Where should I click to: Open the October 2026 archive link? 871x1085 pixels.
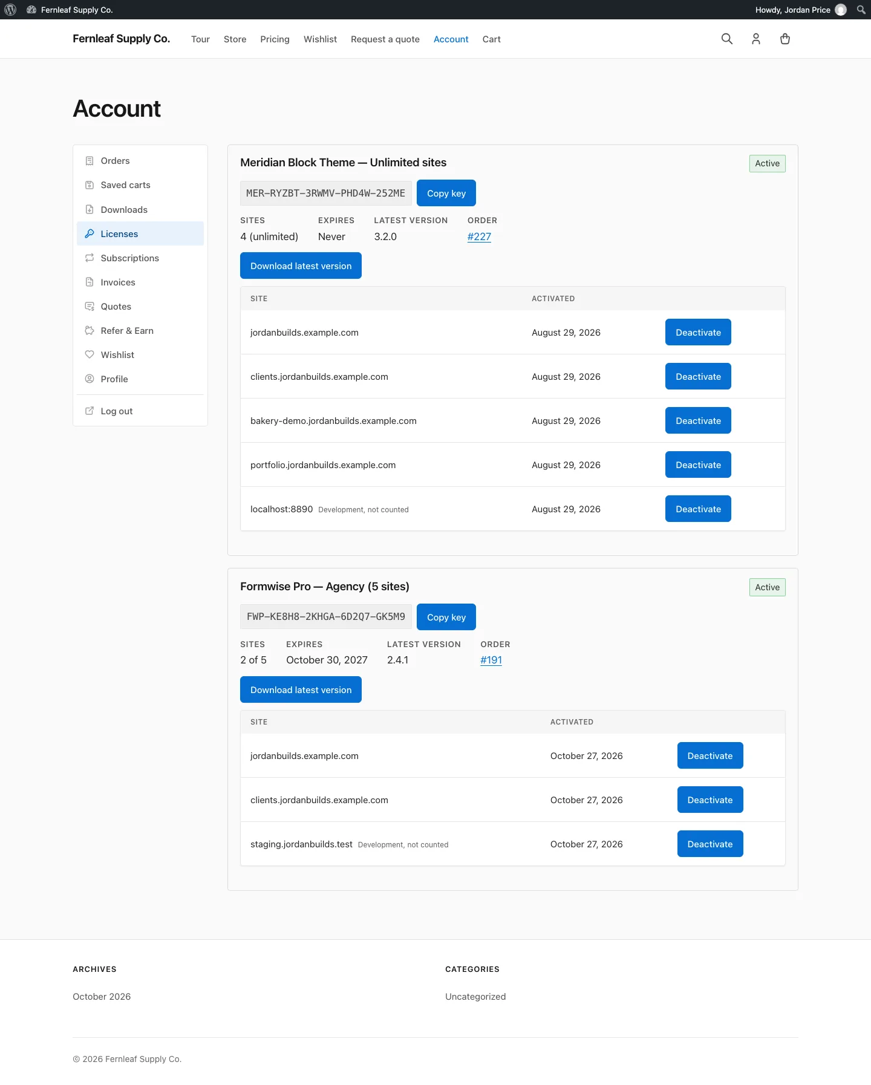[102, 997]
